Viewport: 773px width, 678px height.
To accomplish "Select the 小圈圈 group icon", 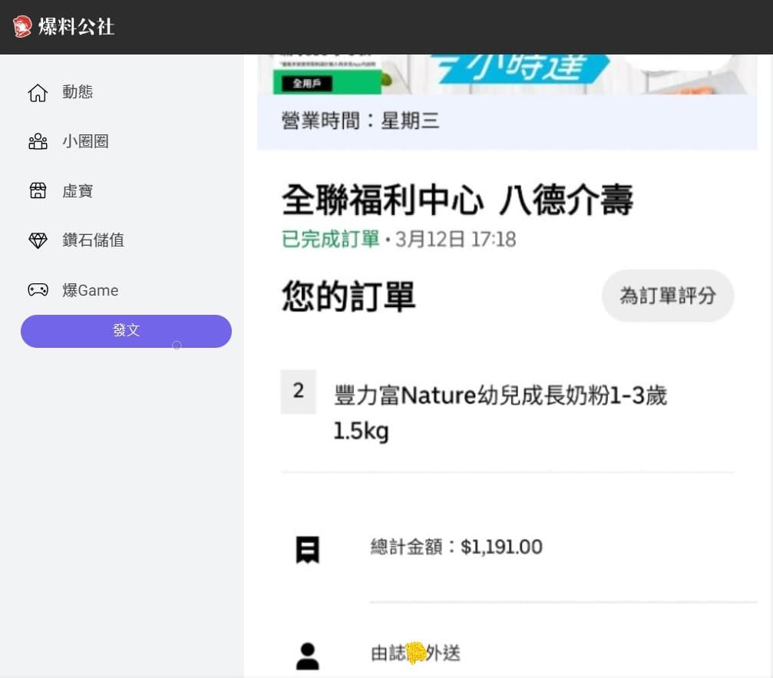I will click(x=38, y=141).
